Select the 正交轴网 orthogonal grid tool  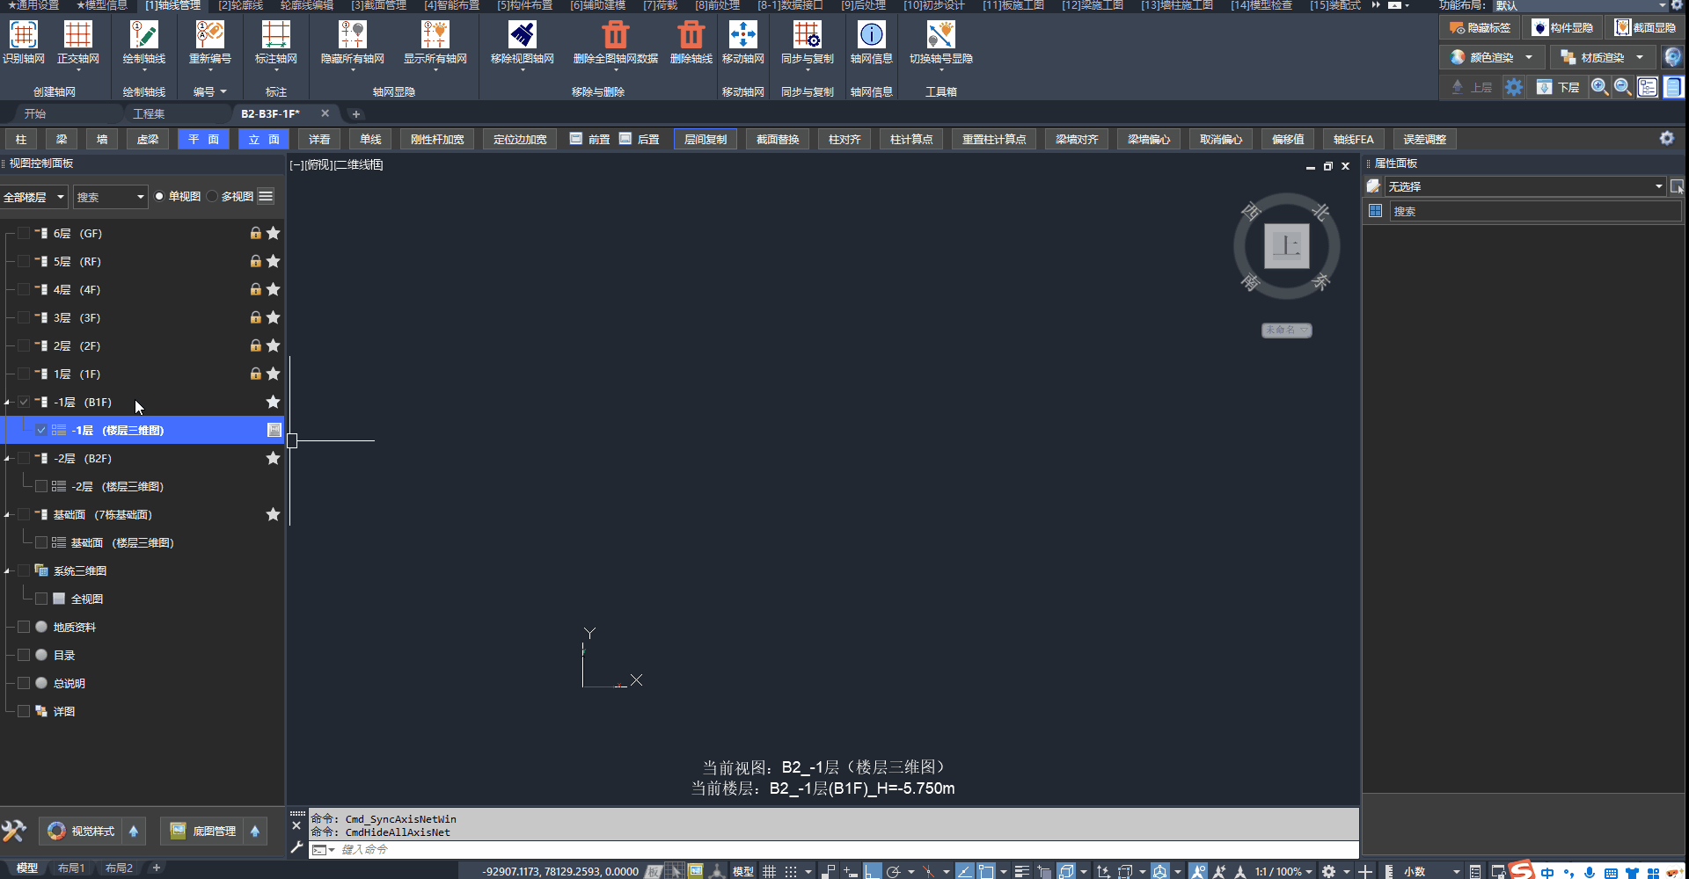coord(77,35)
